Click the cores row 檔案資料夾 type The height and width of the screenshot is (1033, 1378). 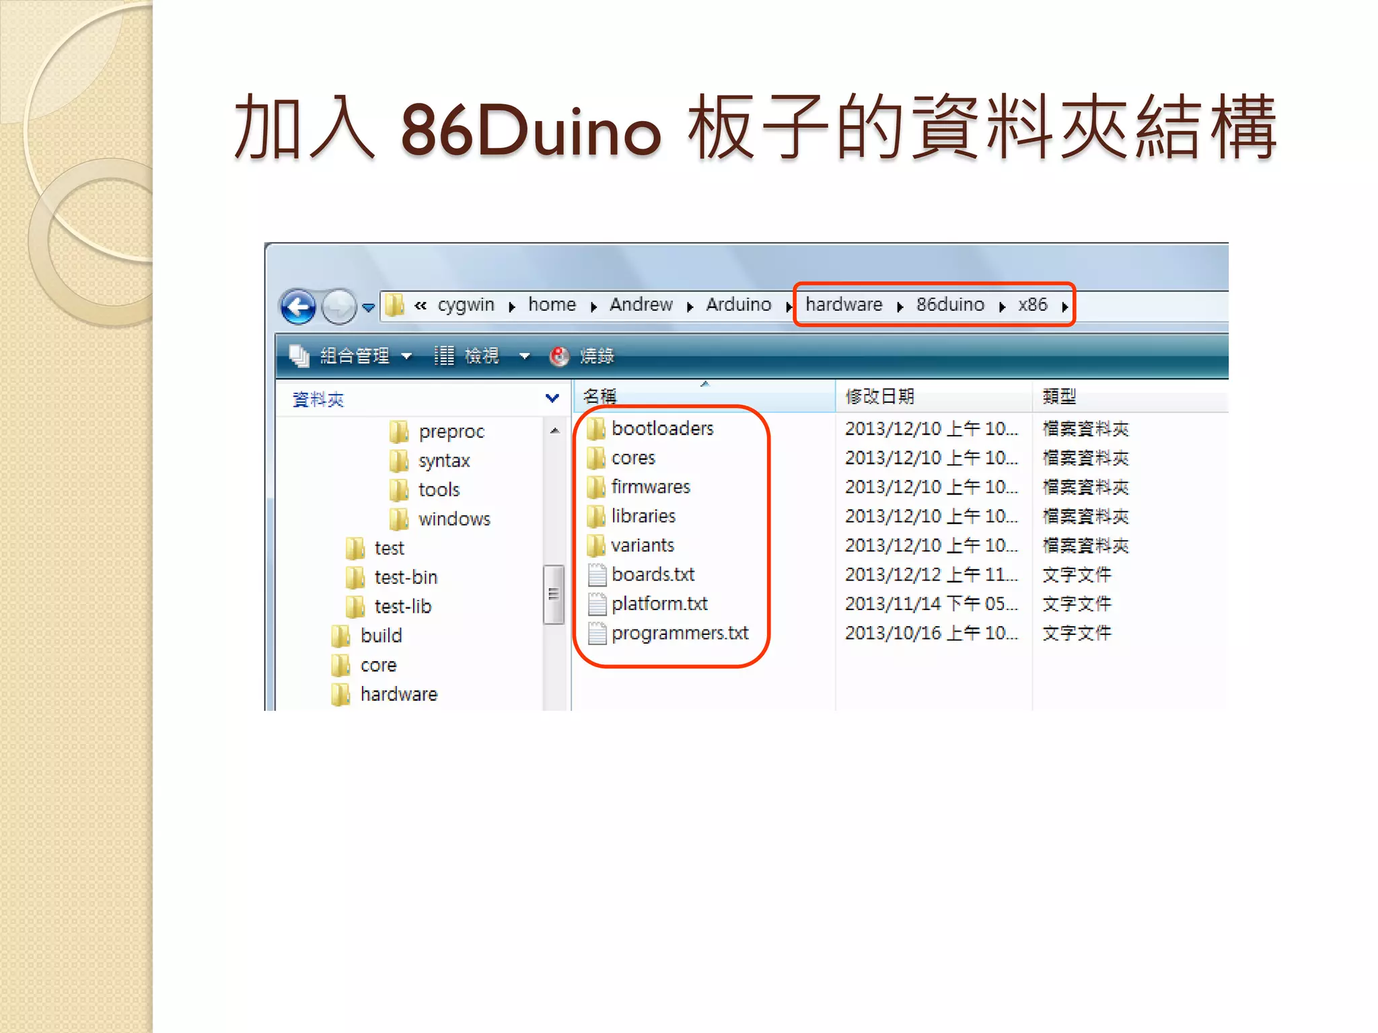[x=1085, y=458]
